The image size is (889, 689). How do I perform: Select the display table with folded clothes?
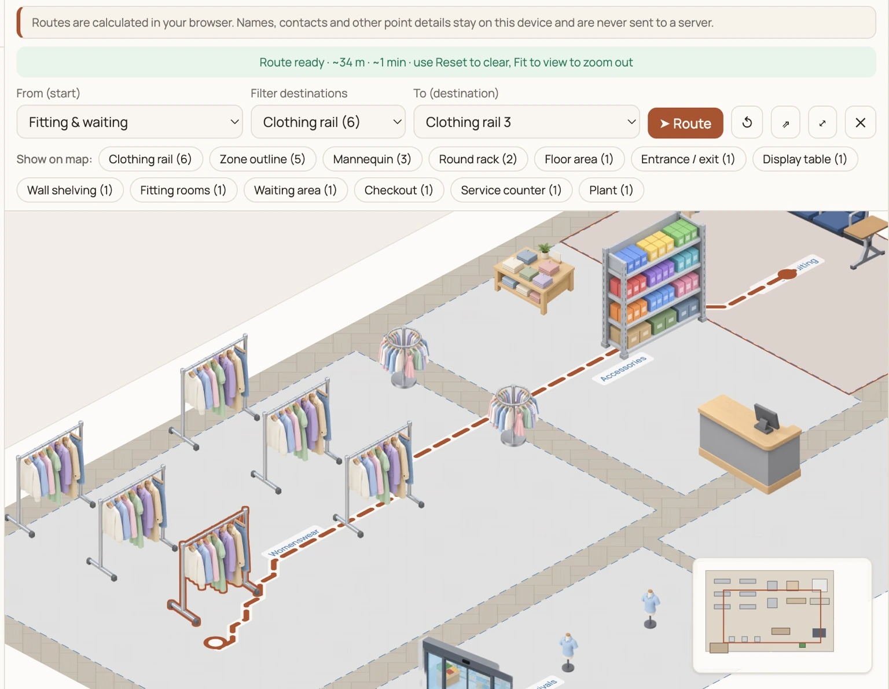534,279
